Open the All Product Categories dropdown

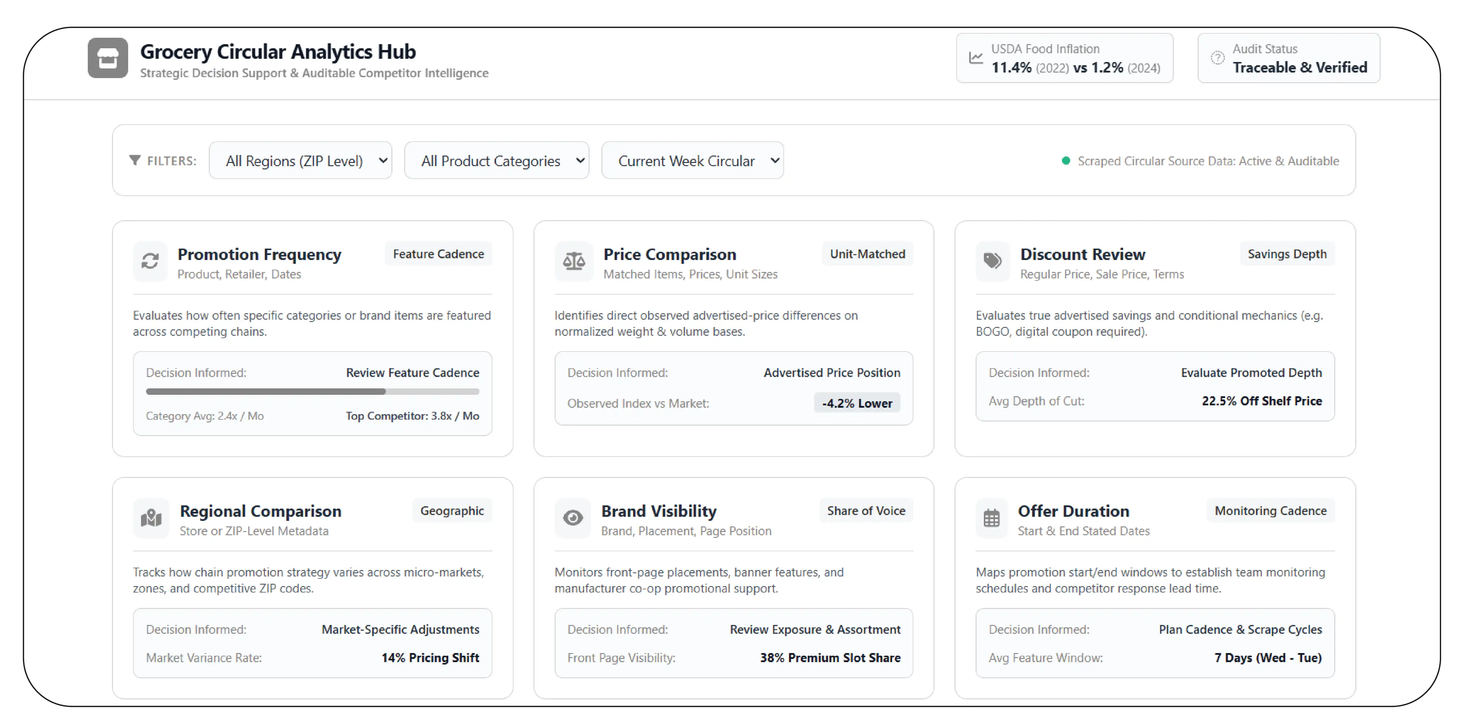pyautogui.click(x=497, y=161)
